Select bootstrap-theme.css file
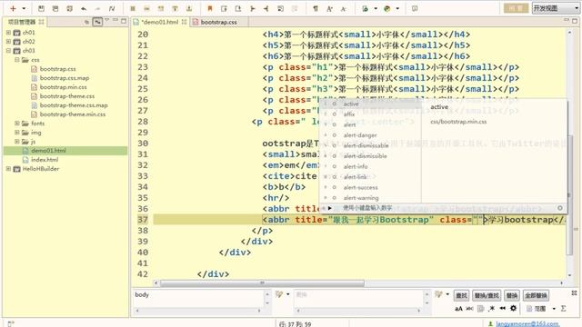582x327 pixels. coord(66,96)
